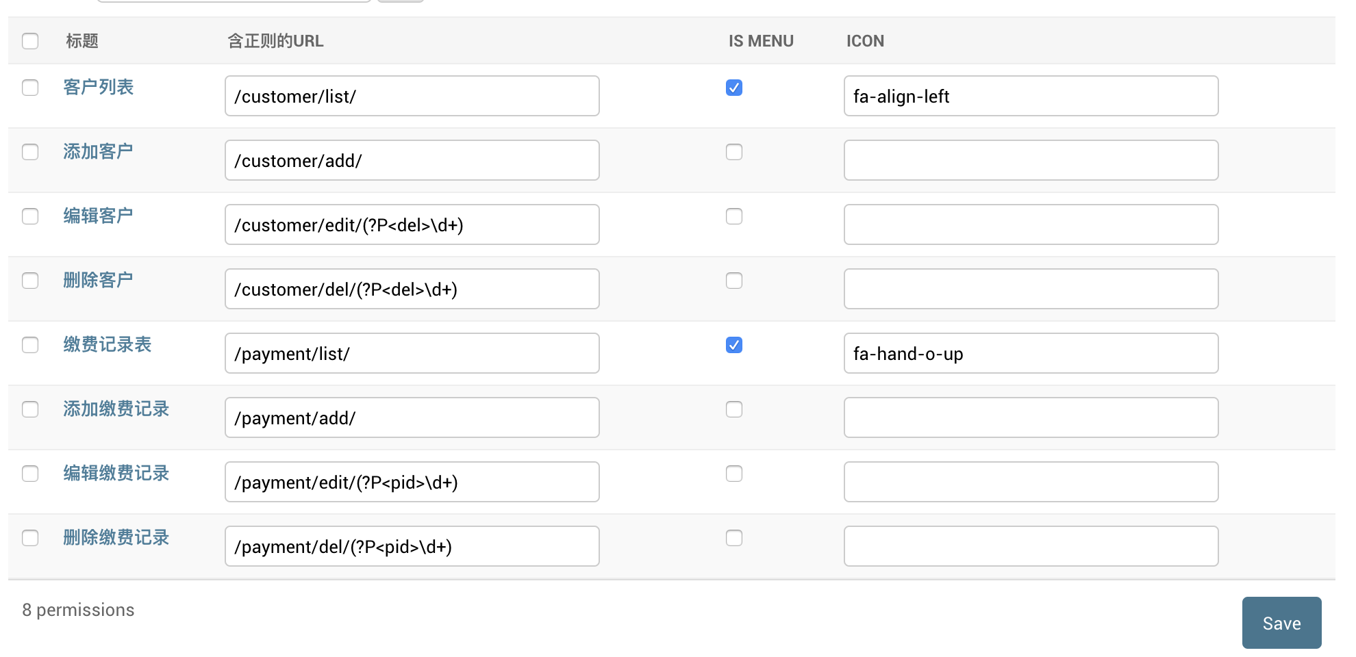Sort by the ICON column header
This screenshot has width=1356, height=657.
pos(865,41)
